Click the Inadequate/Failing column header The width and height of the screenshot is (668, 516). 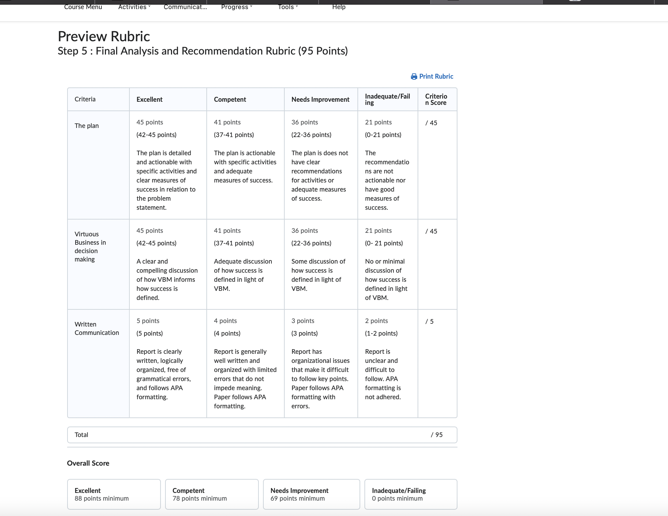point(388,99)
